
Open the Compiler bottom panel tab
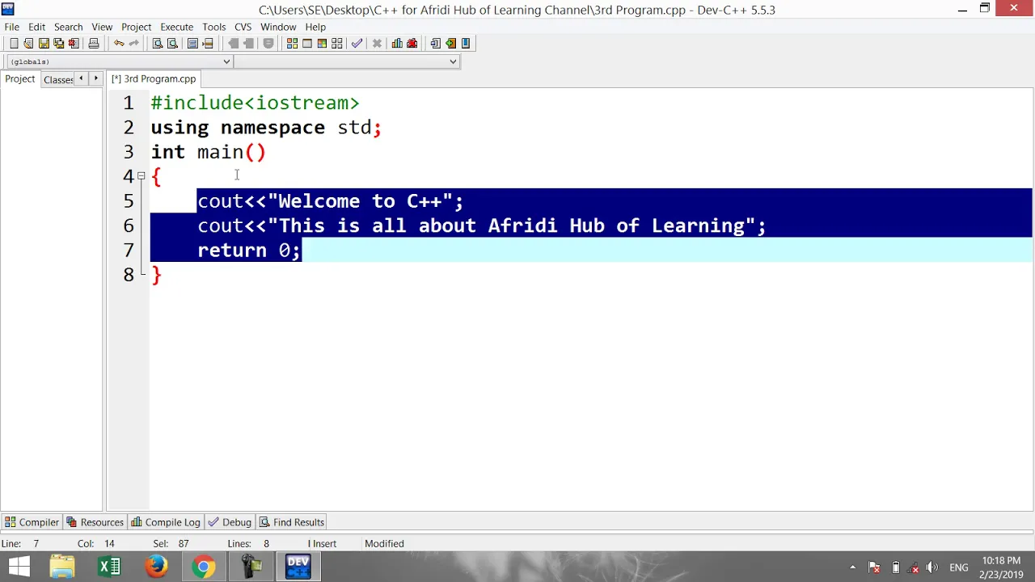tap(32, 522)
